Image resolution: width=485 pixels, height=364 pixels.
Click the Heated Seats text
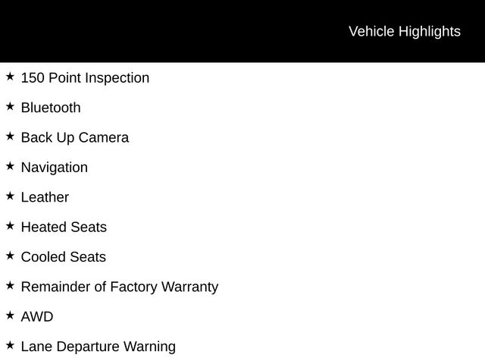tap(64, 227)
